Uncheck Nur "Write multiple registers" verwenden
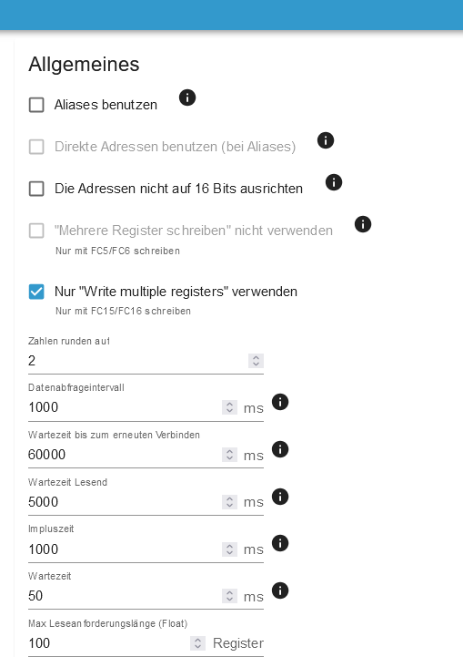The image size is (463, 657). [x=36, y=292]
